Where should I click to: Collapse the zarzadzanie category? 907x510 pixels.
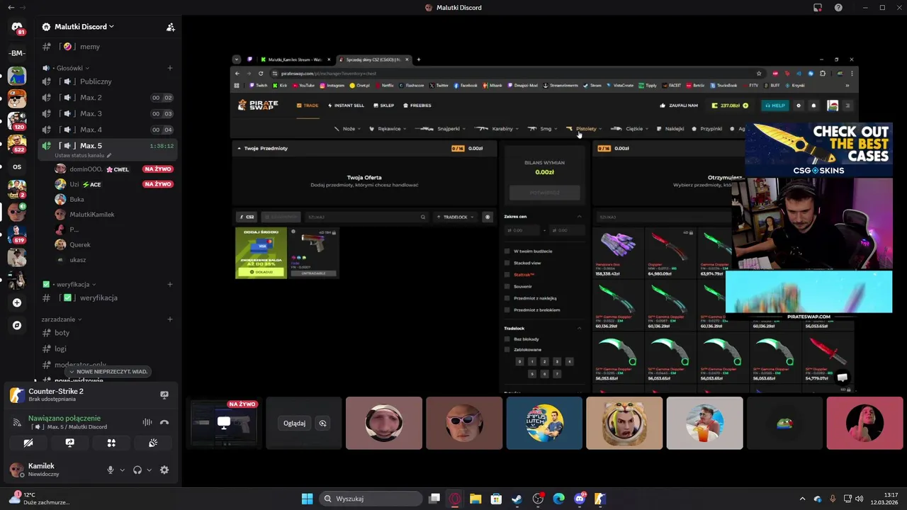click(x=62, y=319)
